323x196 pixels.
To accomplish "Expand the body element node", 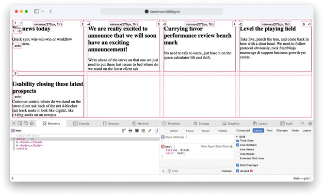I will point(18,146).
